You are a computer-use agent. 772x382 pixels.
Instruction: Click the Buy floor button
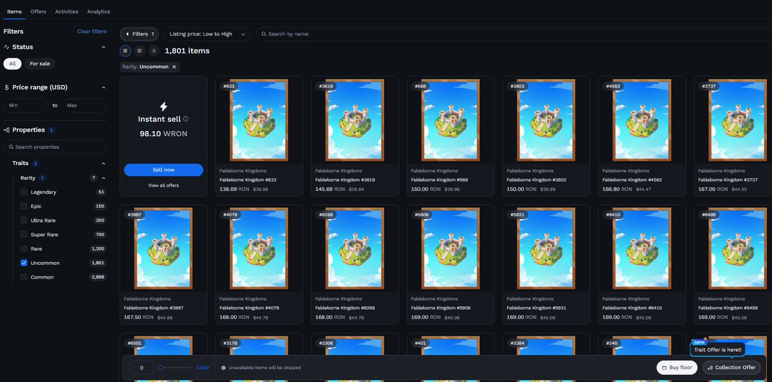click(x=677, y=368)
